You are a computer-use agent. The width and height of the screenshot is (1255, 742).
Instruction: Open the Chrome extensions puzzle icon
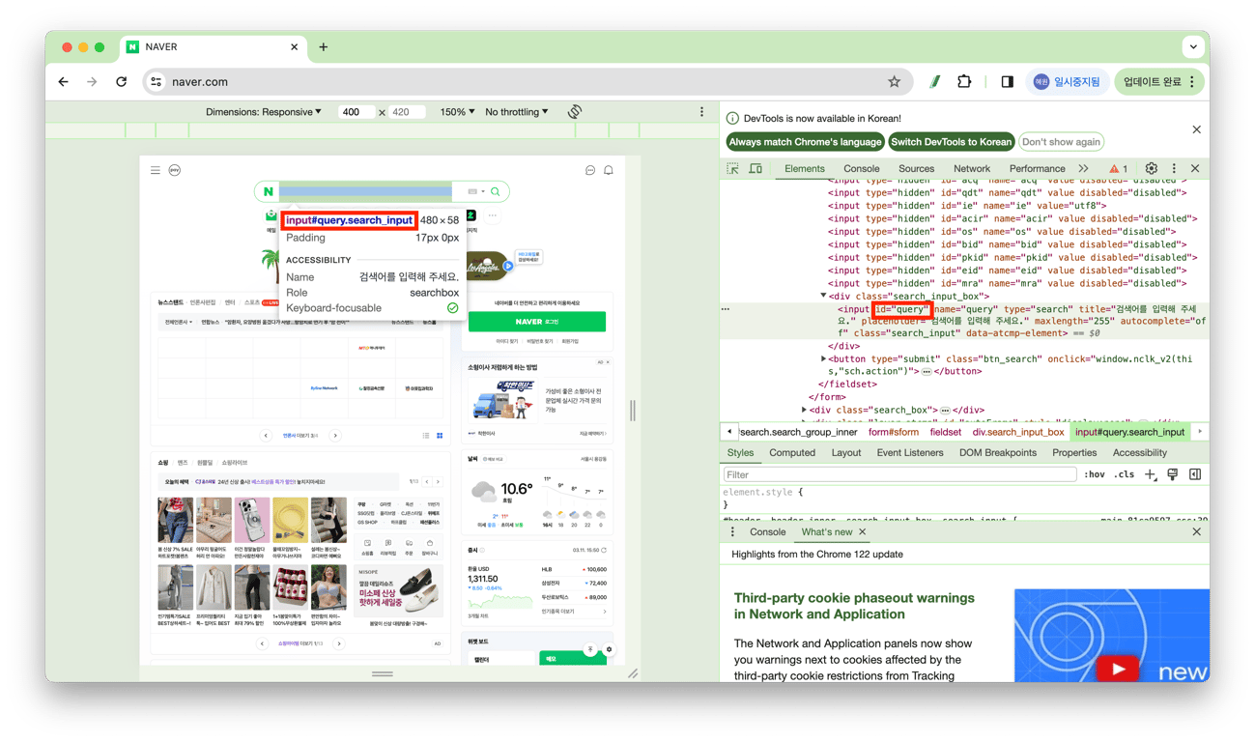tap(964, 82)
